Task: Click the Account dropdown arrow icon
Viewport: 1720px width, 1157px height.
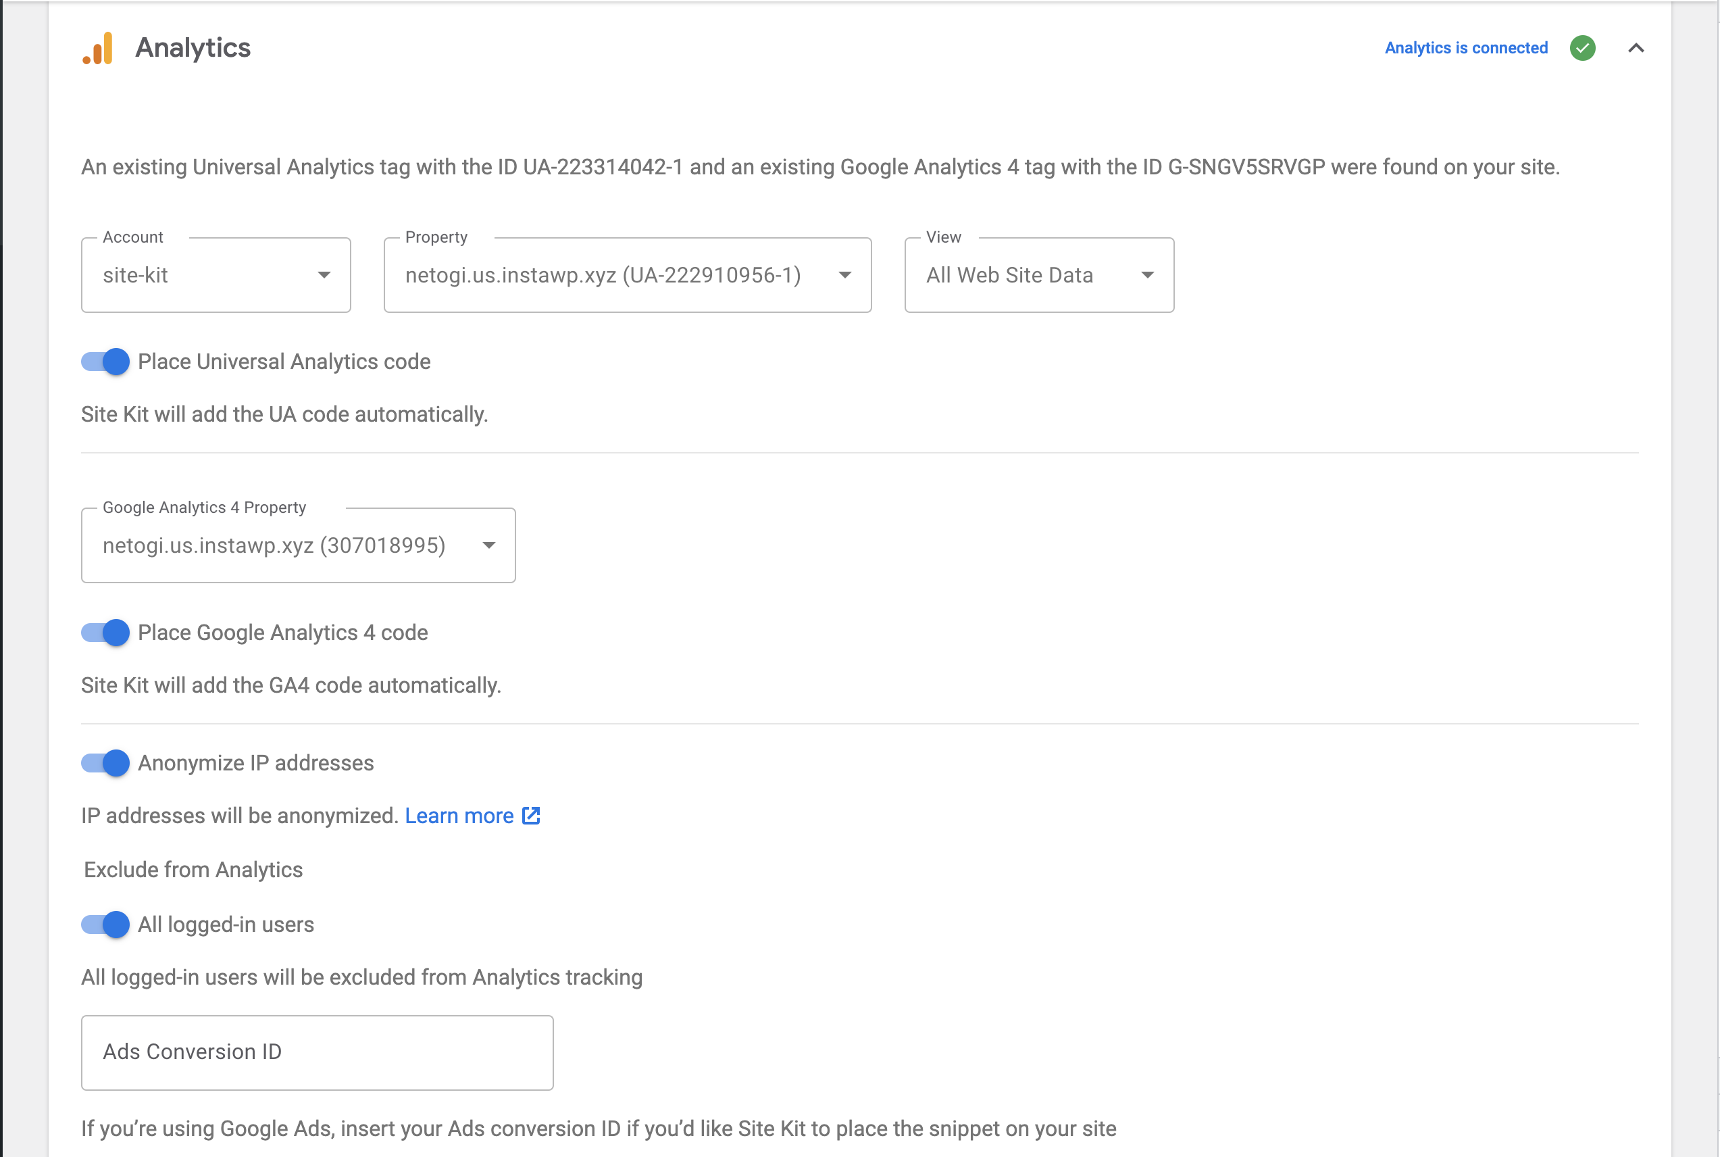Action: pyautogui.click(x=324, y=275)
